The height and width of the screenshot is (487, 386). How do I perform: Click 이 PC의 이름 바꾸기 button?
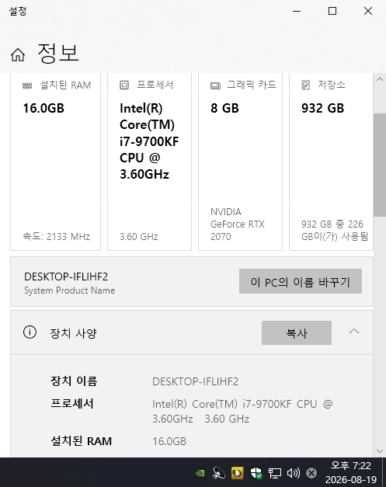(x=301, y=281)
